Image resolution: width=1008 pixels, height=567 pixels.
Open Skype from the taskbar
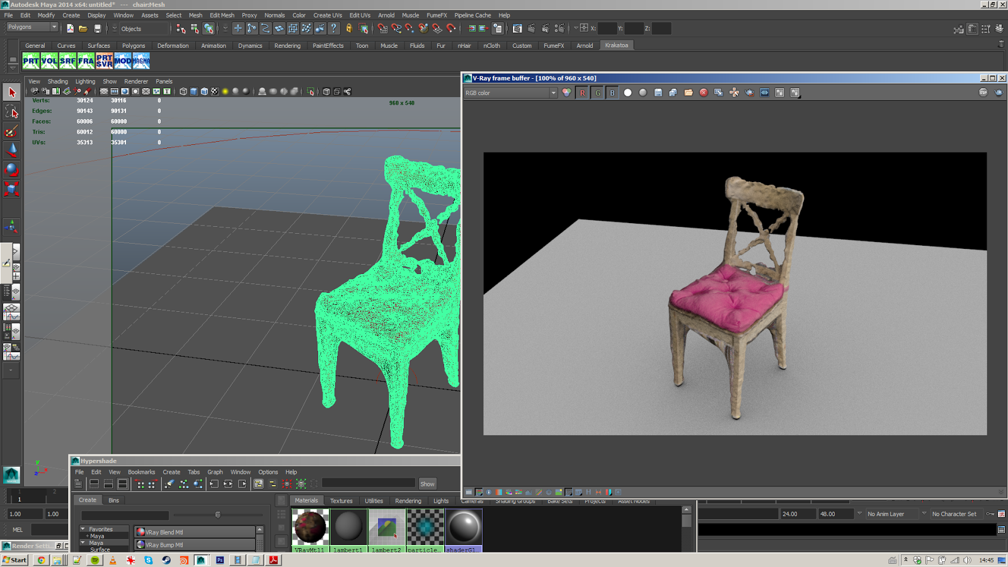(149, 560)
